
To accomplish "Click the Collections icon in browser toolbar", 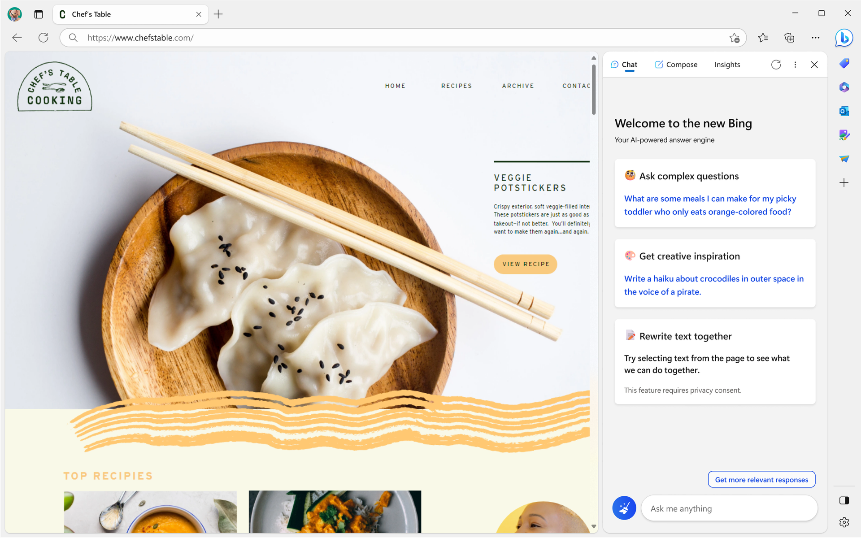I will (x=789, y=38).
